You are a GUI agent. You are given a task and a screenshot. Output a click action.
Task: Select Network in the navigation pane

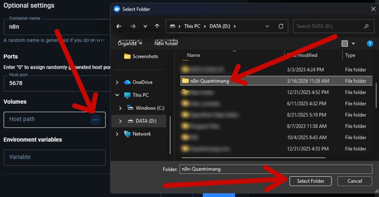pyautogui.click(x=137, y=134)
